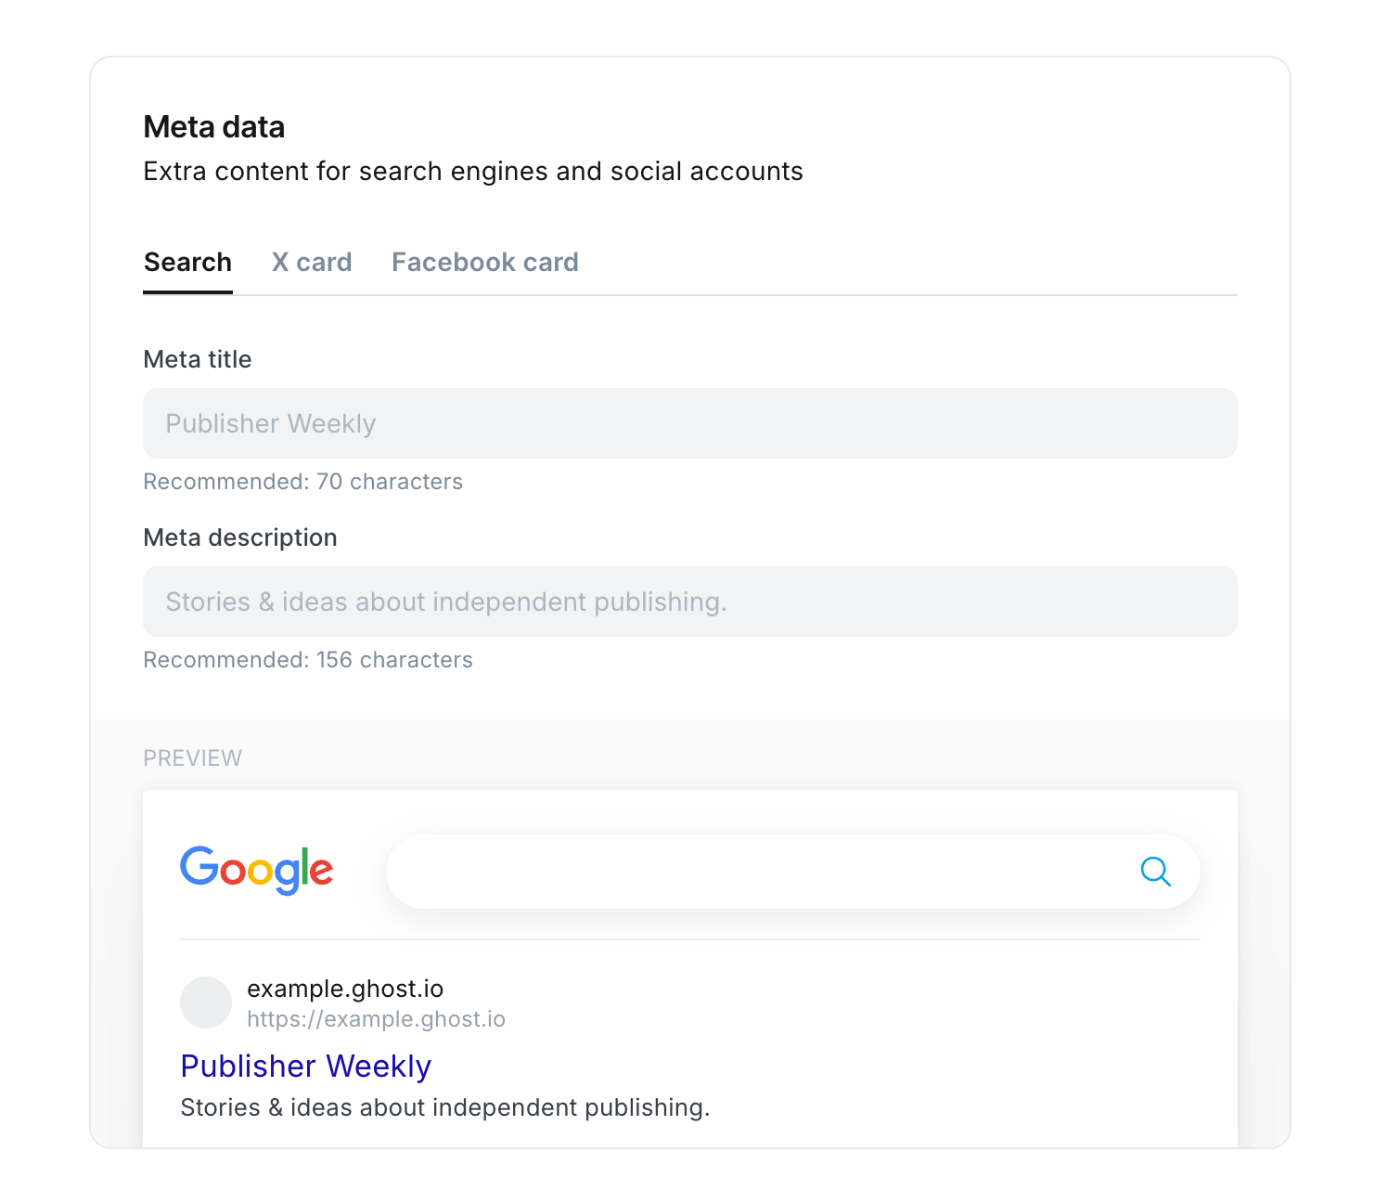The image size is (1388, 1203).
Task: Switch to the X card tab
Action: coord(312,263)
